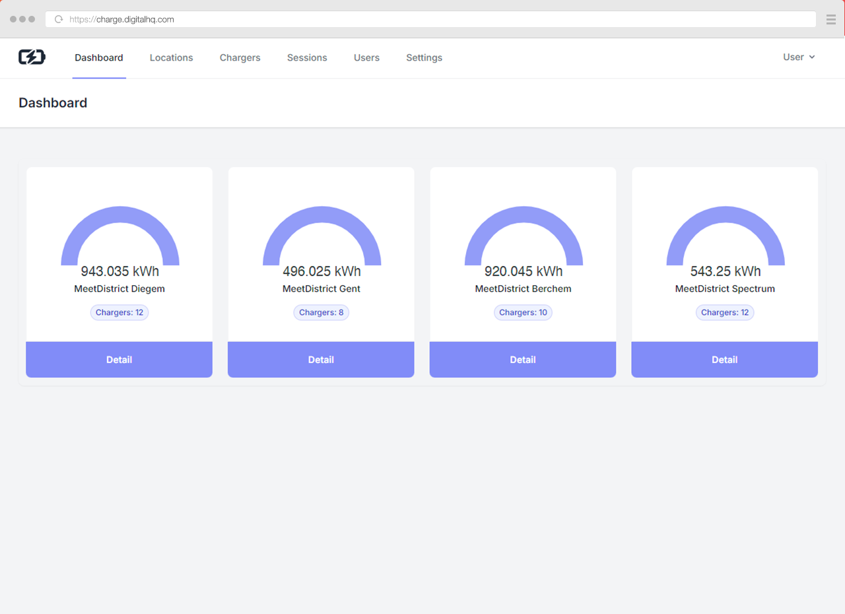This screenshot has width=845, height=614.
Task: Open Detail for MeetDistrict Diegem
Action: tap(119, 360)
